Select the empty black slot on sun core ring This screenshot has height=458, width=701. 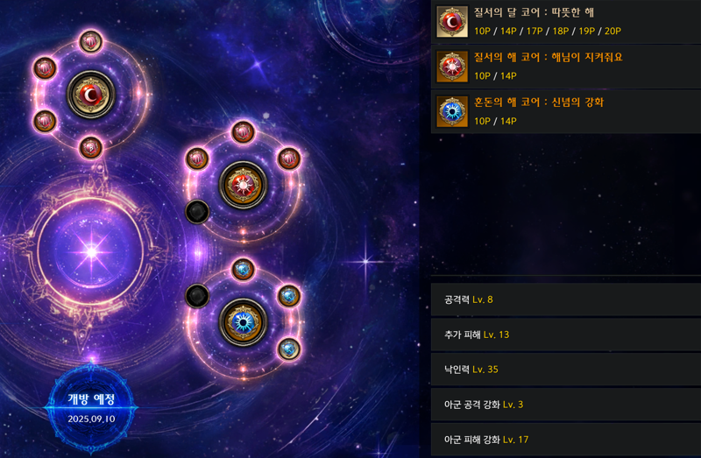[197, 212]
